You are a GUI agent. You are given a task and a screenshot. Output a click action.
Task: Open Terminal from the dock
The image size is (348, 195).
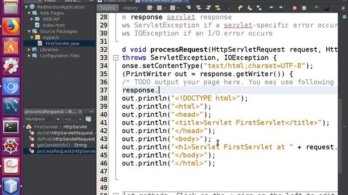pos(11,126)
